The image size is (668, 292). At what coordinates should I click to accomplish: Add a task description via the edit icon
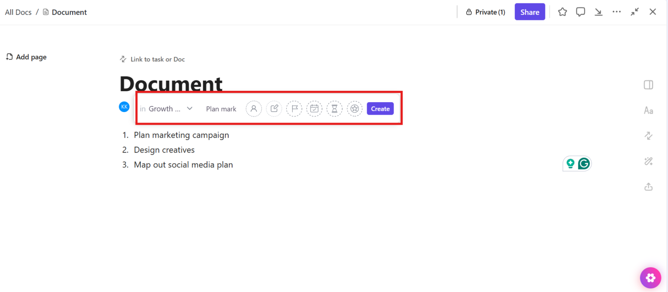point(274,109)
